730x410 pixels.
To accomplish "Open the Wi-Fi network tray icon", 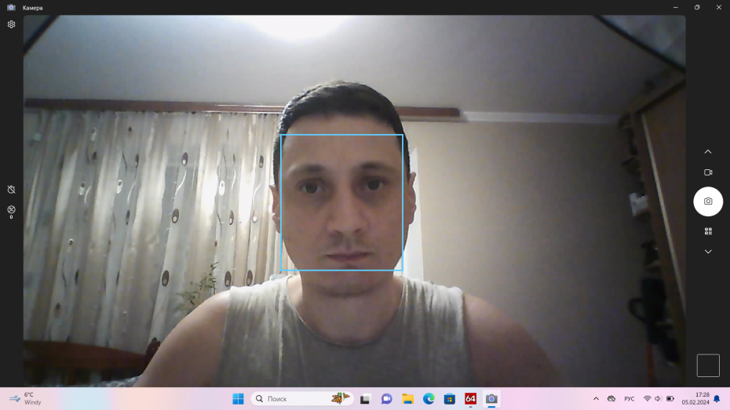I will 647,399.
